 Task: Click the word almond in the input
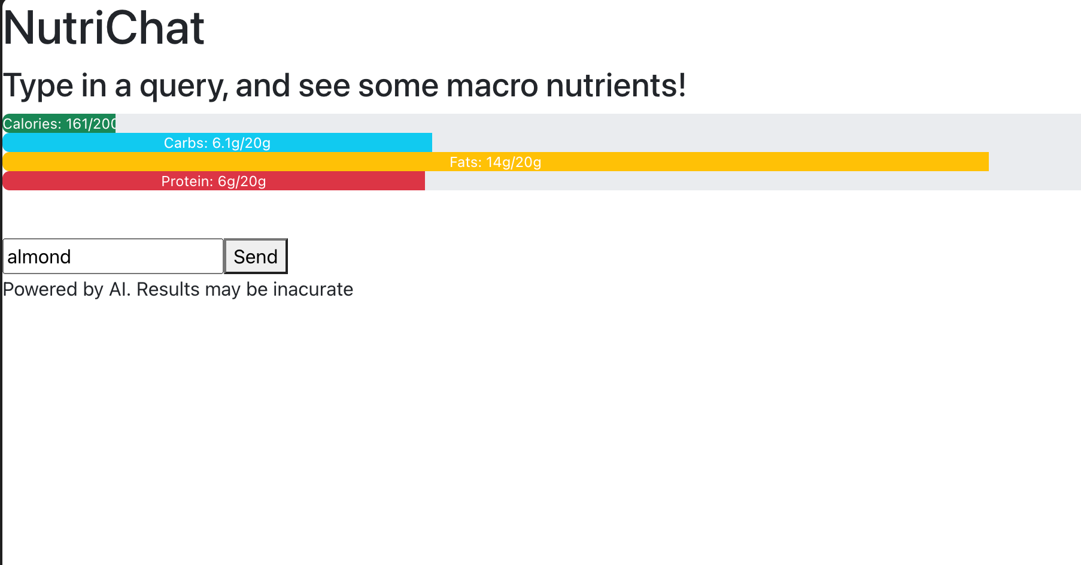[39, 257]
